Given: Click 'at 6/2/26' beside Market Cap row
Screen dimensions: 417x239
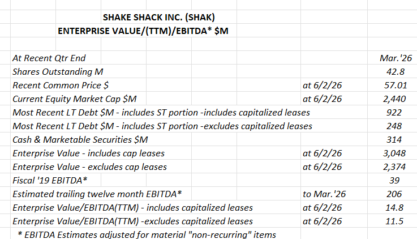Looking at the screenshot, I should pos(322,99).
